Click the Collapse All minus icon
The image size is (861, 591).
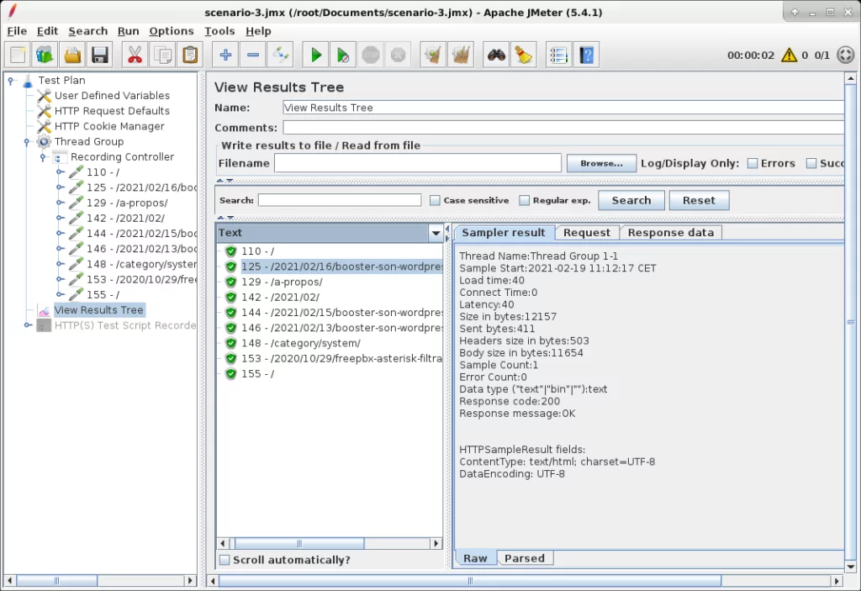[x=252, y=55]
